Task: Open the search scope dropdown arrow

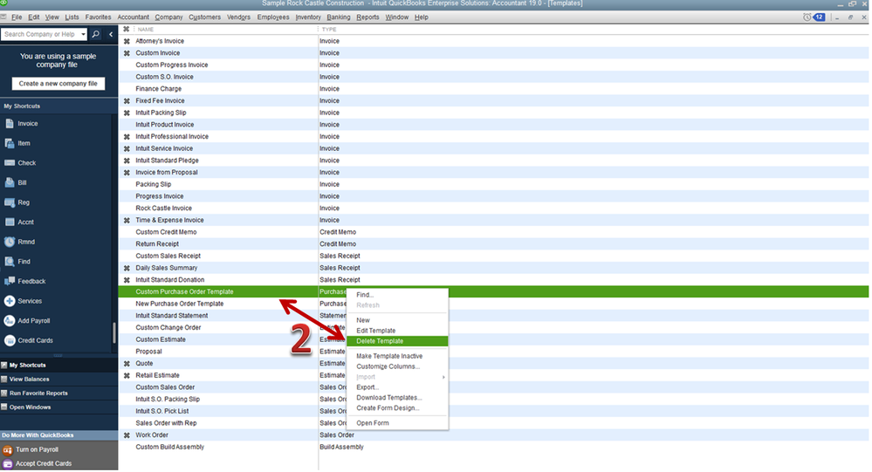Action: (x=84, y=35)
